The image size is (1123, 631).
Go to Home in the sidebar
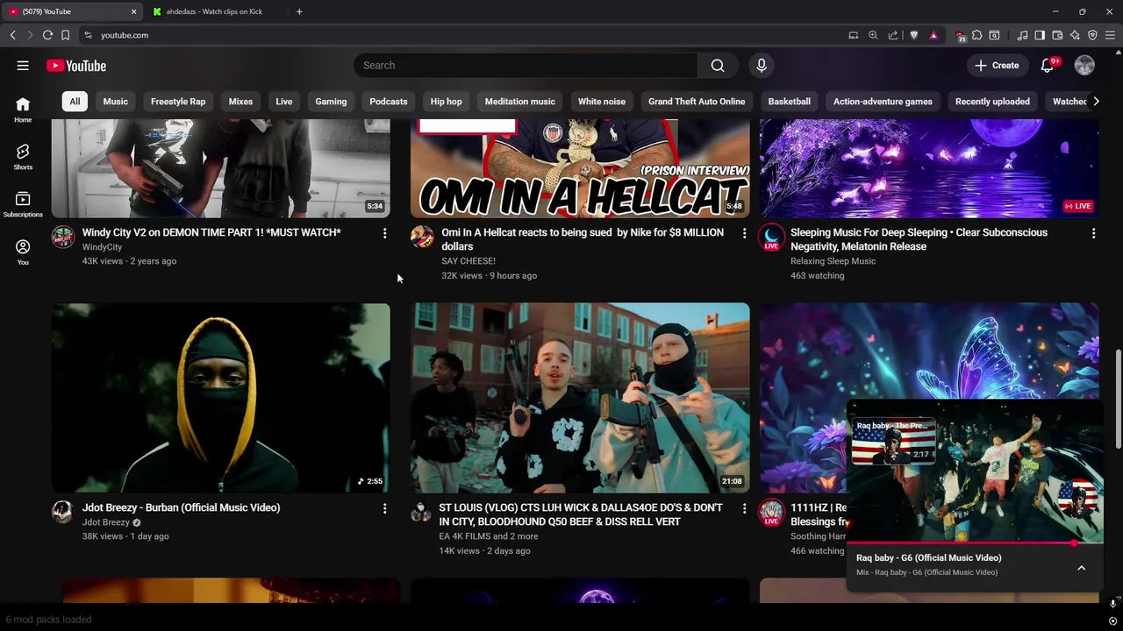point(23,110)
